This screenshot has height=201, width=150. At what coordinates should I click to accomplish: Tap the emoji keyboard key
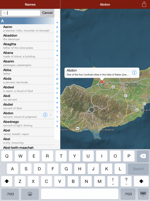[x=30, y=194]
